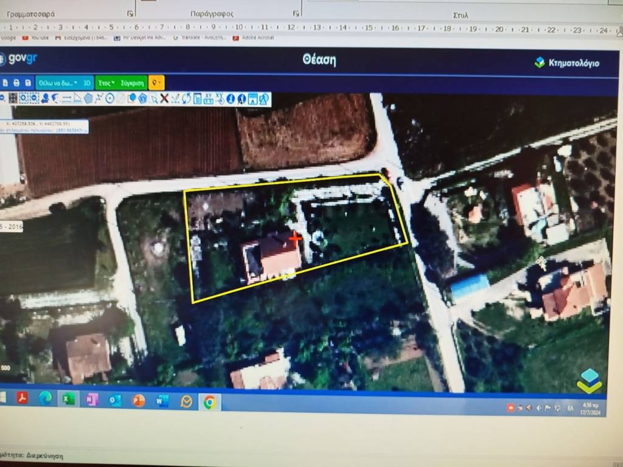
Task: Open the yellow location pin dropdown
Action: 156,83
